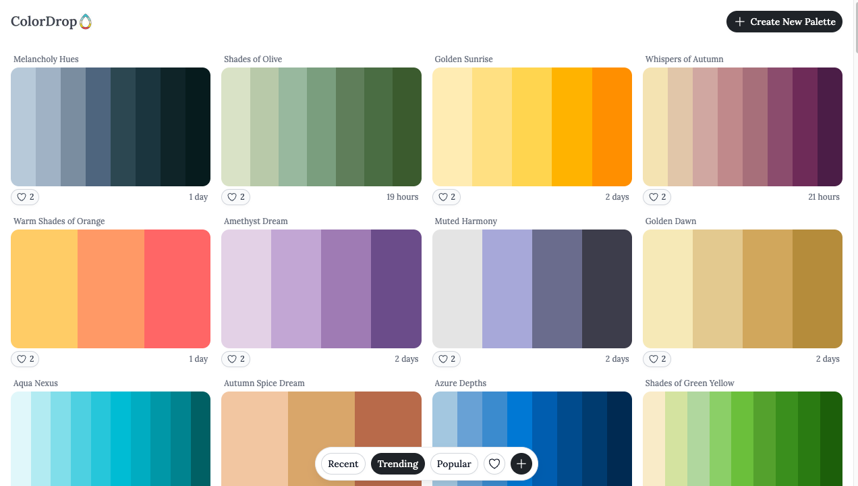This screenshot has height=486, width=858.
Task: Open the Autumn Spice Dream title
Action: (264, 383)
